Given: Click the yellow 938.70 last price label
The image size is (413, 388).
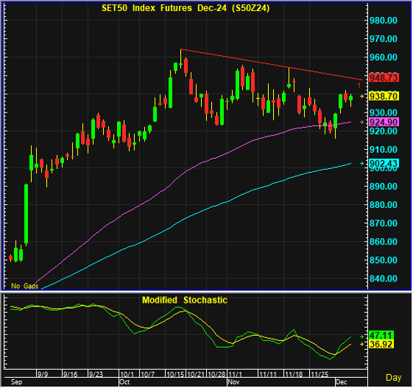Looking at the screenshot, I should point(384,96).
